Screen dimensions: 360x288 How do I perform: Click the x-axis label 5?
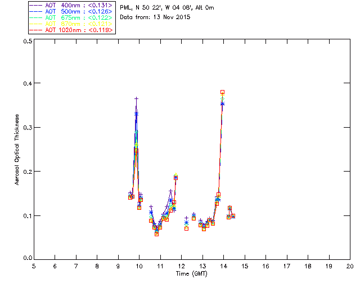[x=34, y=266]
